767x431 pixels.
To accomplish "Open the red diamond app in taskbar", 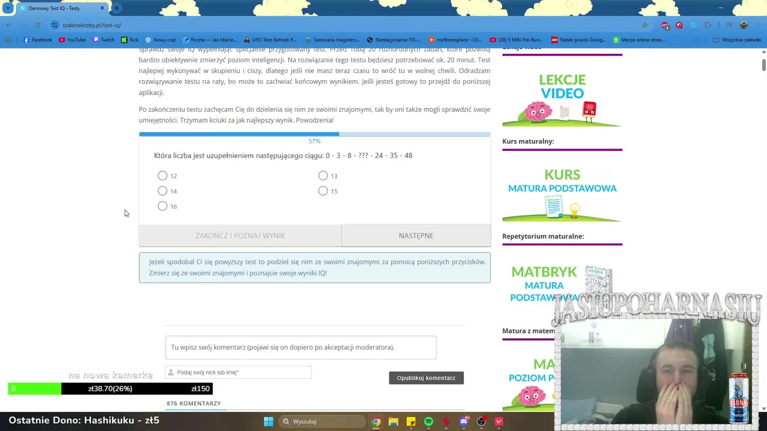I will pos(446,421).
